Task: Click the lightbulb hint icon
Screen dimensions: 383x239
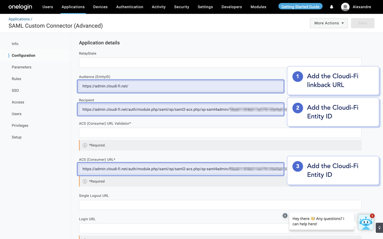Action: click(x=379, y=228)
